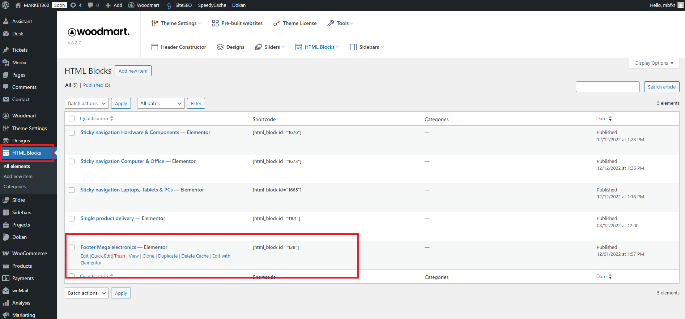The height and width of the screenshot is (319, 685).
Task: Click the Theme License key icon
Action: tap(277, 23)
